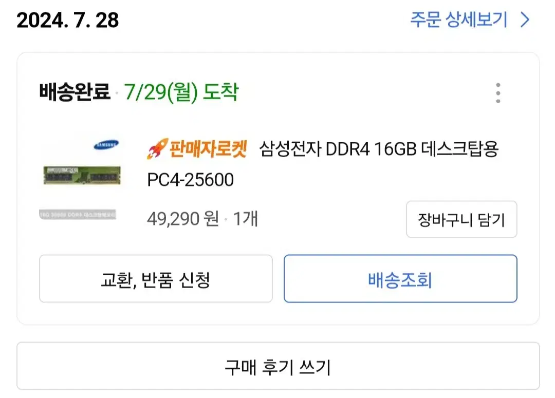Select the 49,290 원 price text
Viewport: 555px width, 398px height.
pyautogui.click(x=182, y=219)
